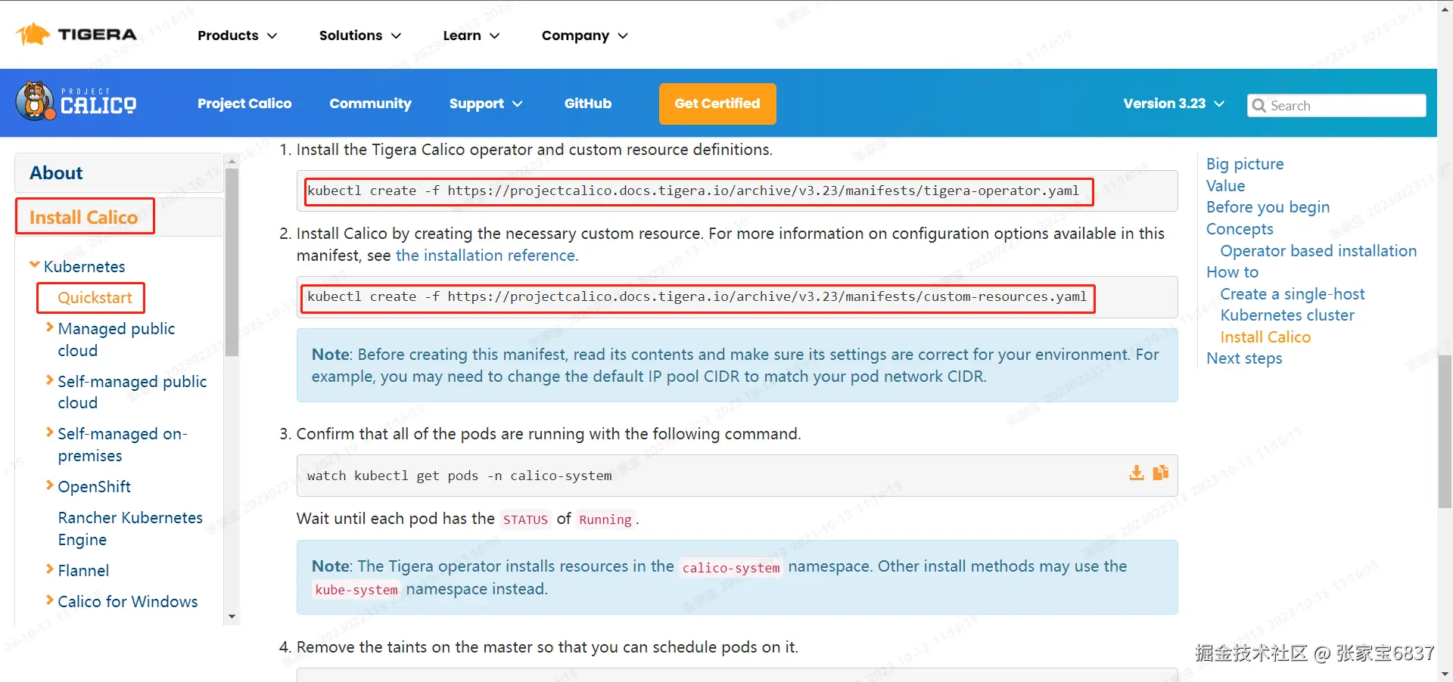Viewport: 1453px width, 682px height.
Task: Open the installation reference link
Action: pyautogui.click(x=485, y=256)
